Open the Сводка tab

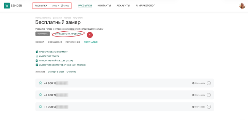point(40,42)
